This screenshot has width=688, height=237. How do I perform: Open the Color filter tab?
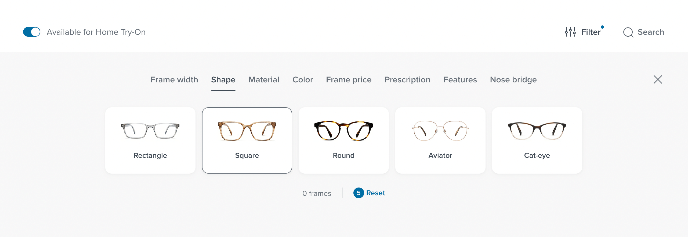click(303, 80)
